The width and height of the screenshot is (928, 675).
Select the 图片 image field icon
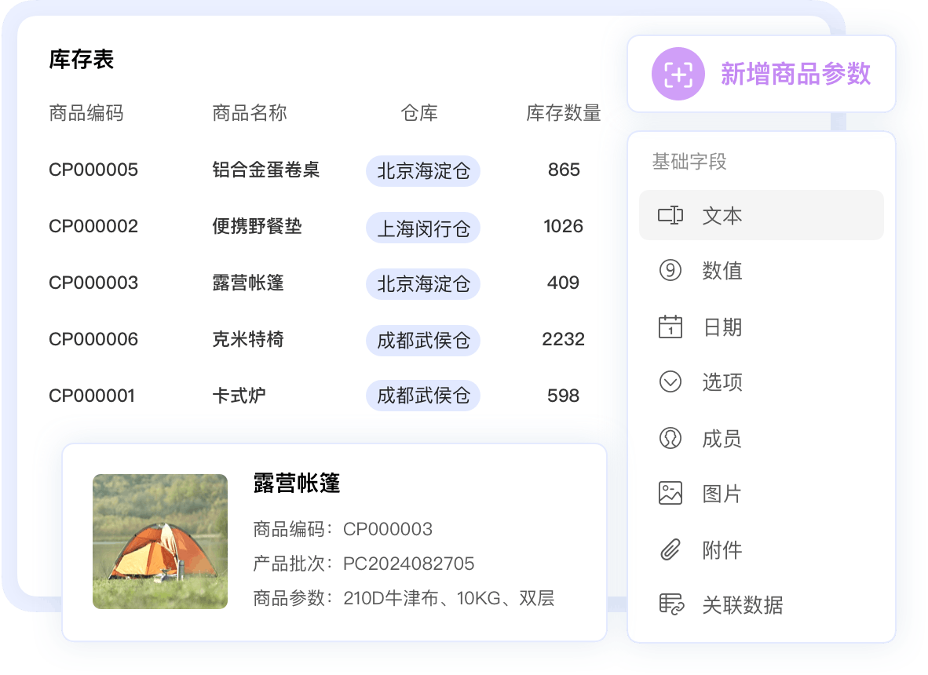coord(670,494)
